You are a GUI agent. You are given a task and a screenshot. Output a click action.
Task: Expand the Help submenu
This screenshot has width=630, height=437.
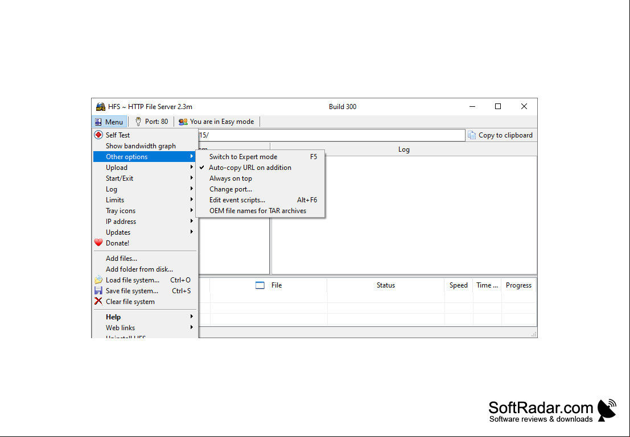[145, 317]
